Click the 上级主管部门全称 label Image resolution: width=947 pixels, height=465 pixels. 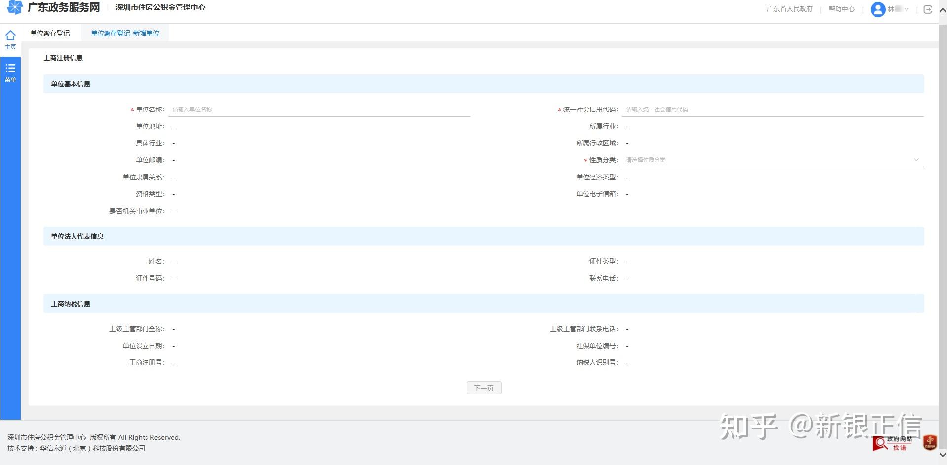click(137, 329)
